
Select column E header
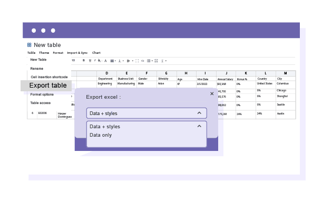tap(126, 73)
